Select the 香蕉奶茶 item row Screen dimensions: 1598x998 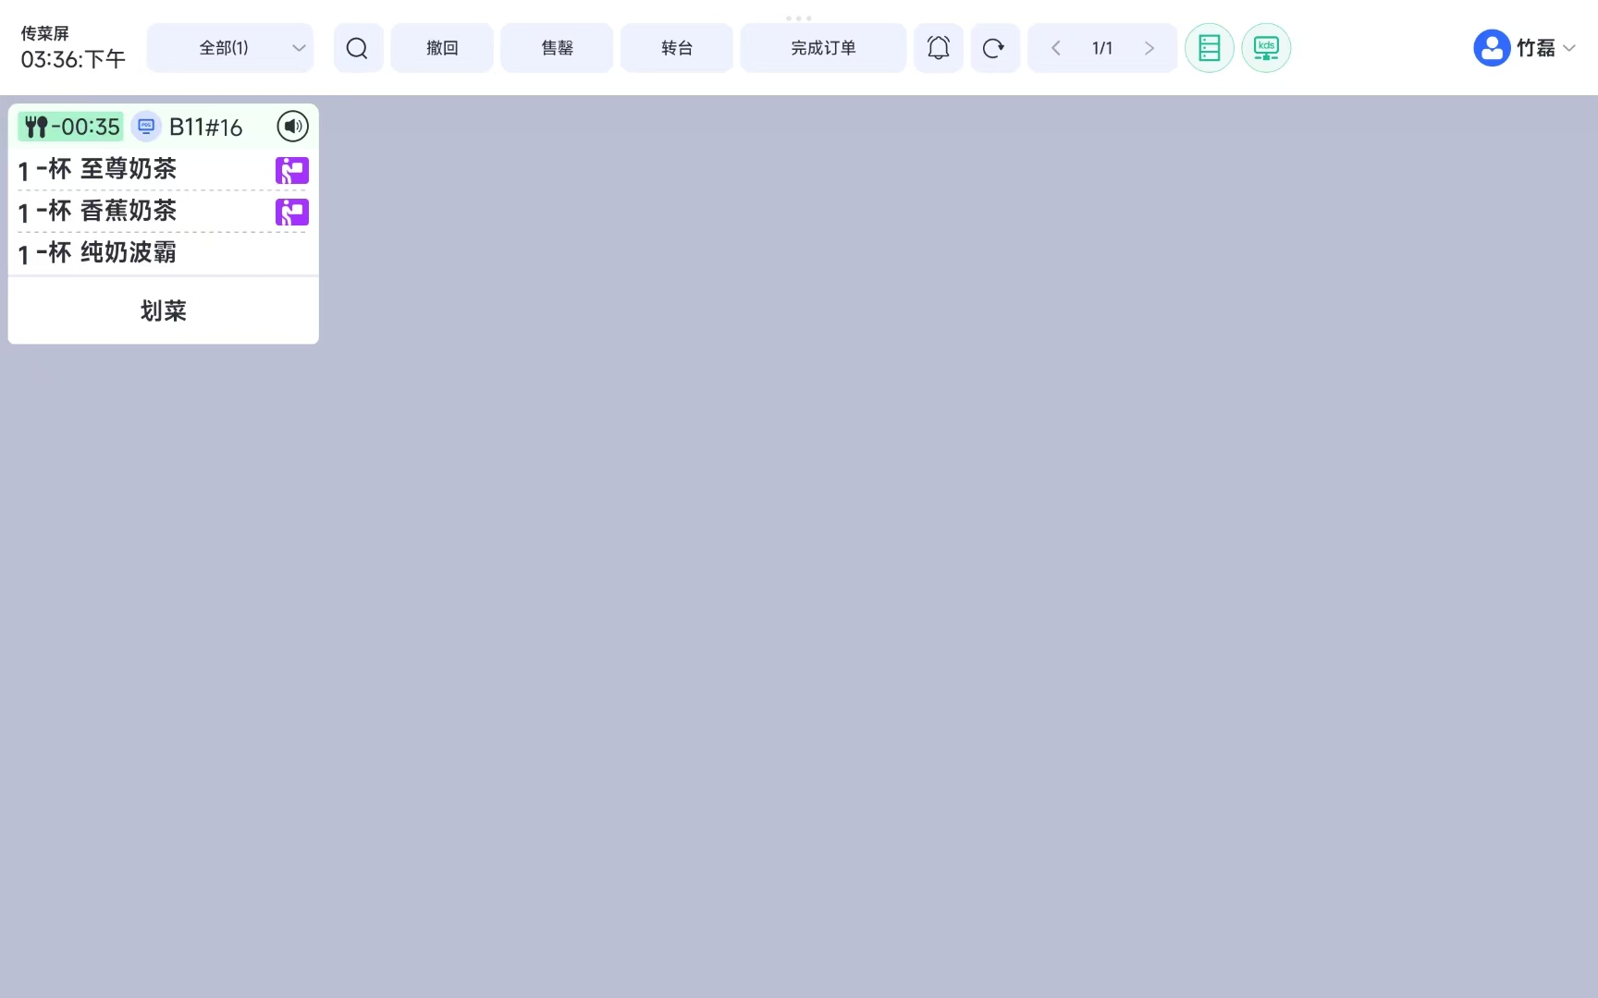(x=164, y=212)
